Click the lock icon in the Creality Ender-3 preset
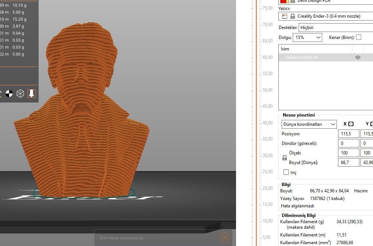Image resolution: width=373 pixels, height=246 pixels. [x=293, y=16]
